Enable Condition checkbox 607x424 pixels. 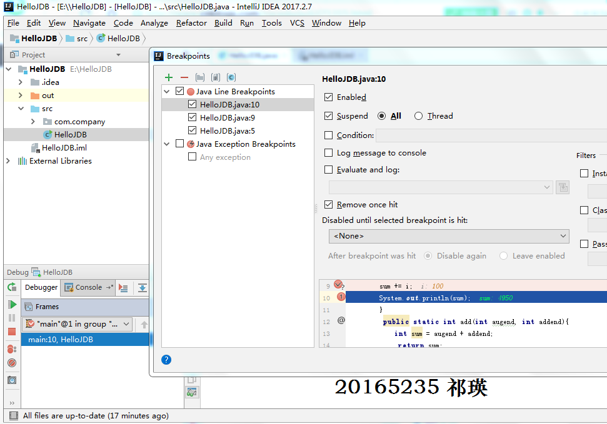pos(328,135)
